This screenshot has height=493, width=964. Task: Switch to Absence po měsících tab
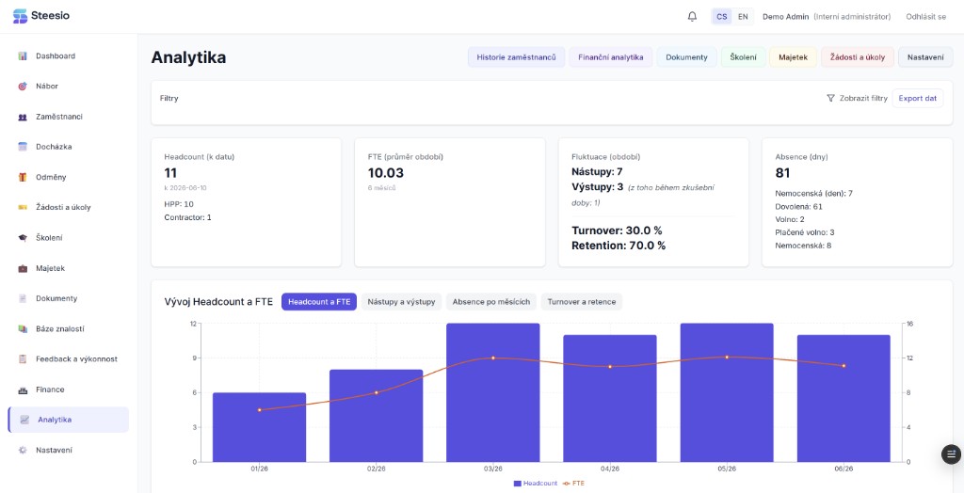(x=491, y=302)
